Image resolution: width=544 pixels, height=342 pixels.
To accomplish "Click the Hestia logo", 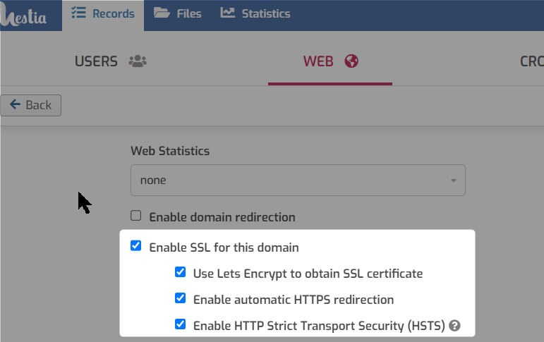I will click(x=23, y=16).
